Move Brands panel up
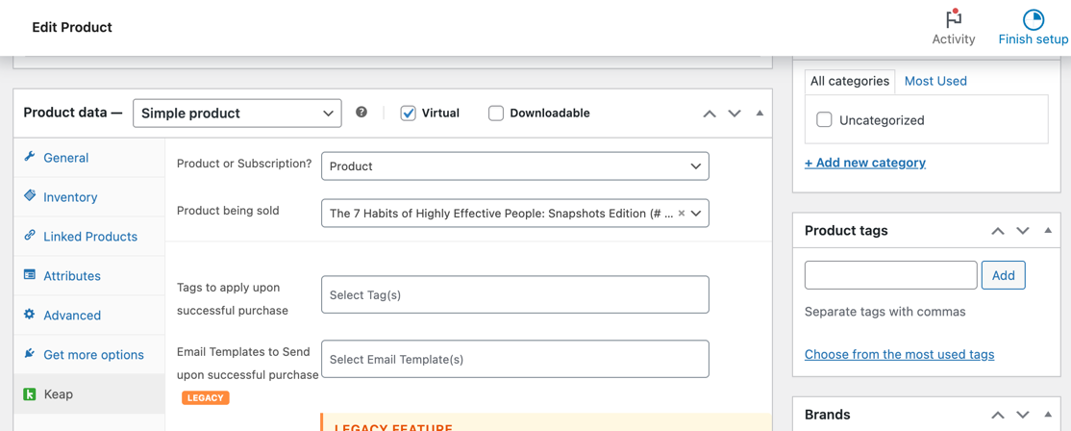 [998, 415]
